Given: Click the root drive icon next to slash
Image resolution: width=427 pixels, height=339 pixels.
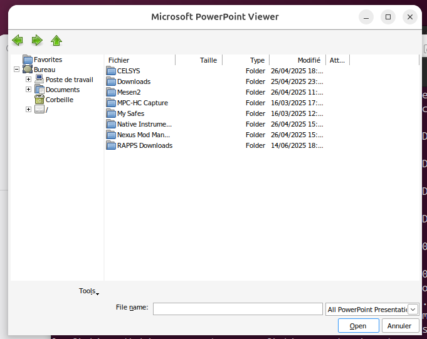Looking at the screenshot, I should (40, 110).
